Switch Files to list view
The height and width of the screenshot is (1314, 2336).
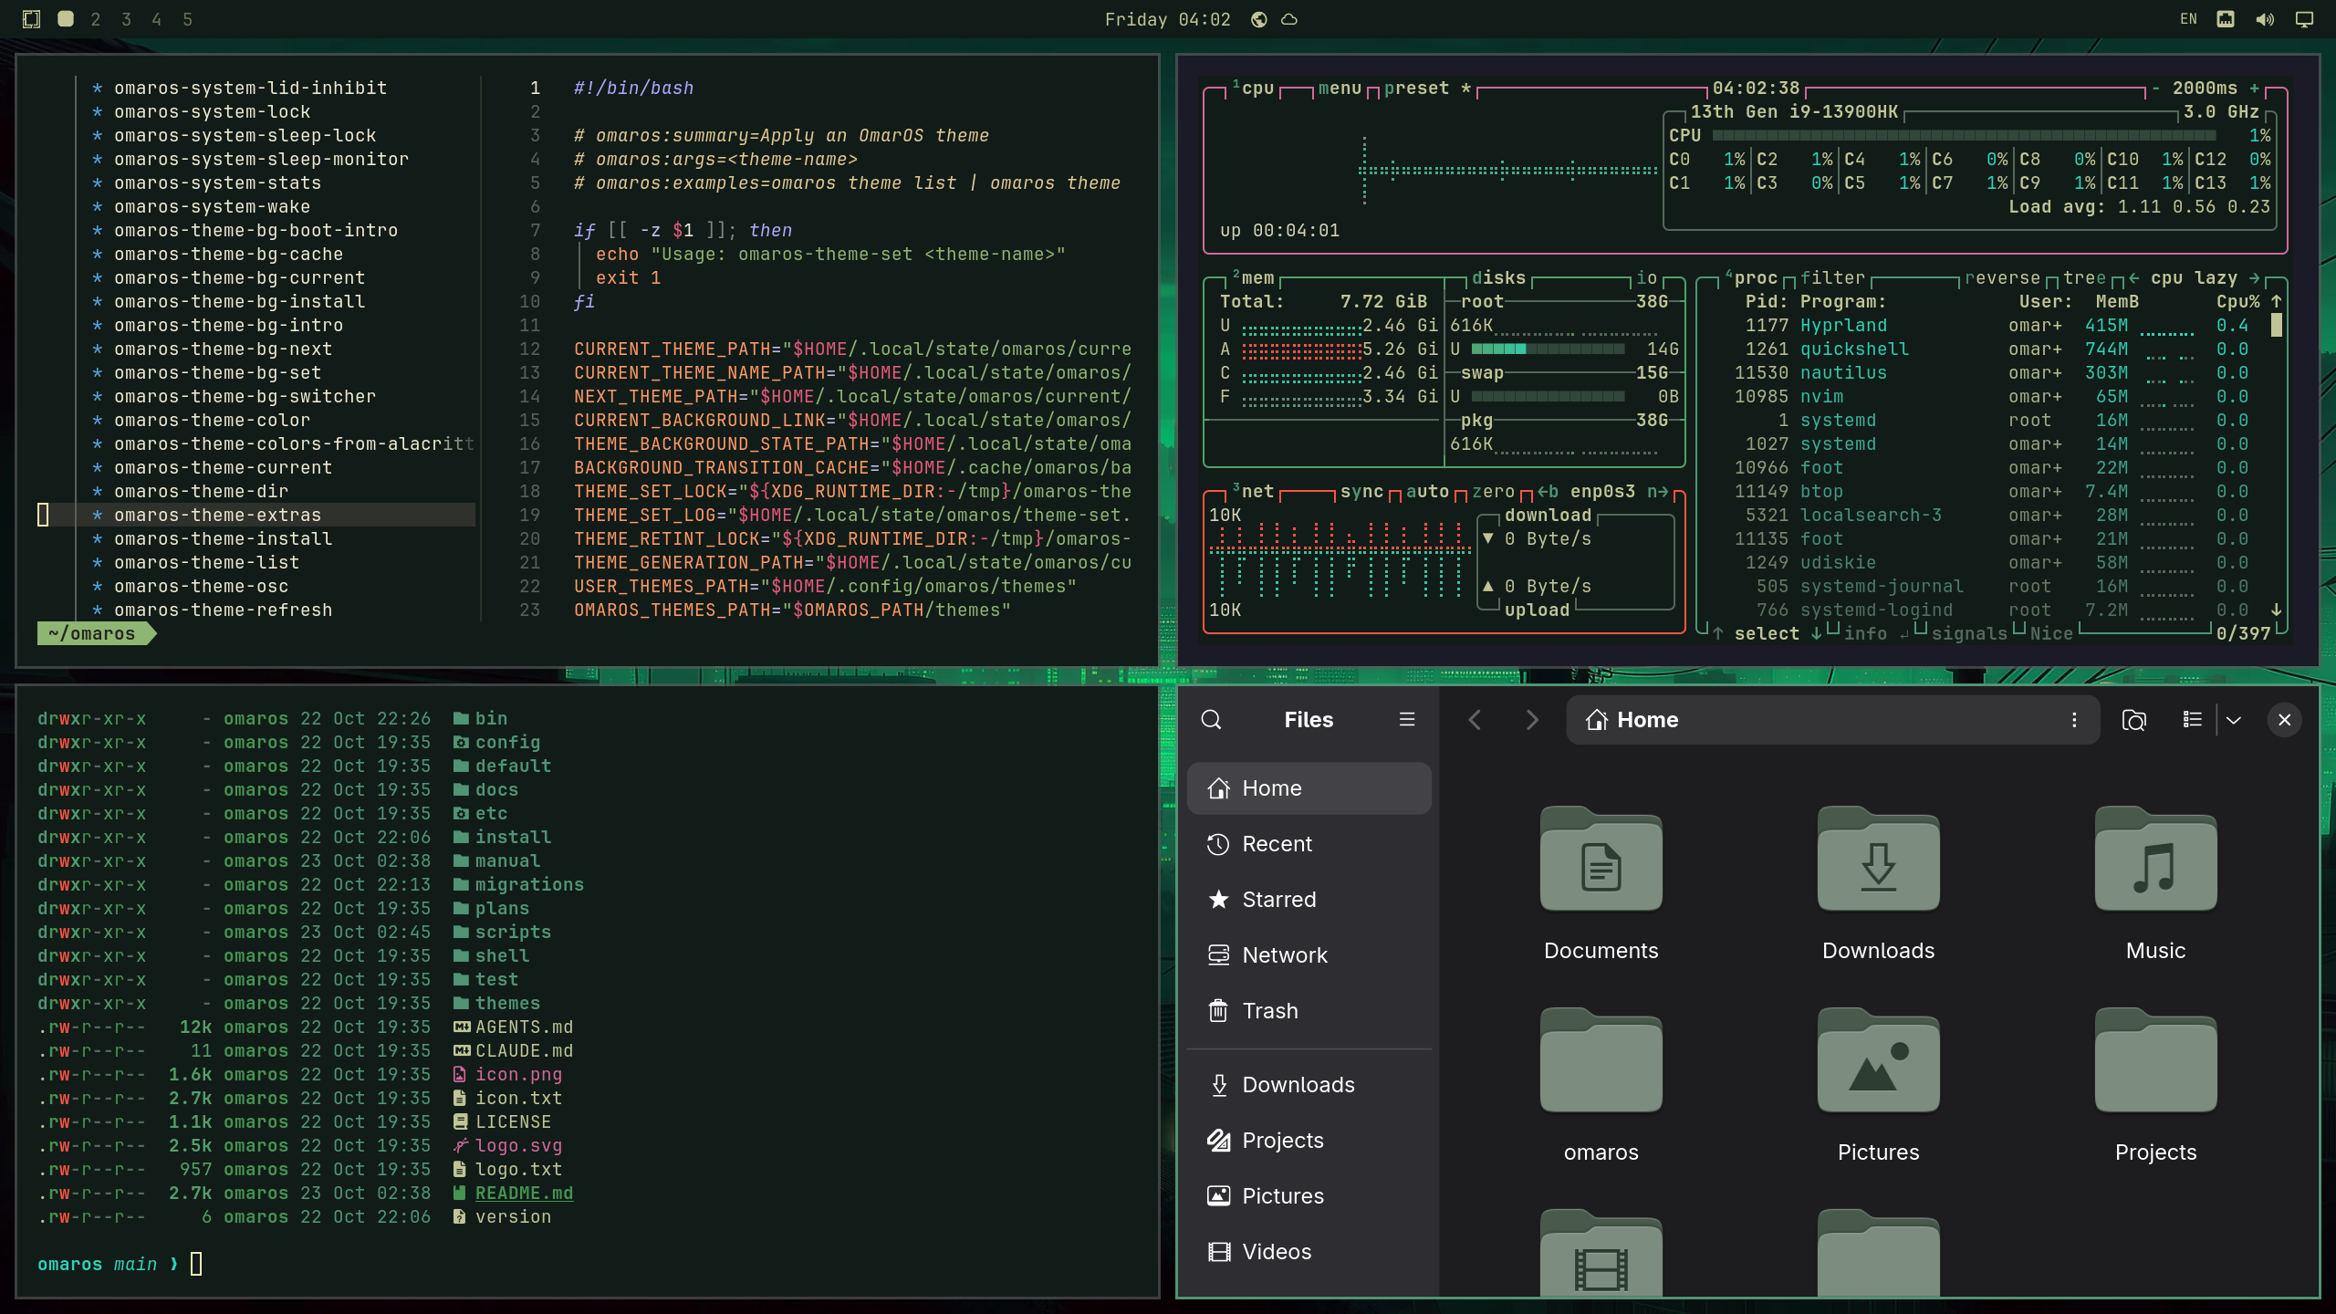tap(2192, 720)
